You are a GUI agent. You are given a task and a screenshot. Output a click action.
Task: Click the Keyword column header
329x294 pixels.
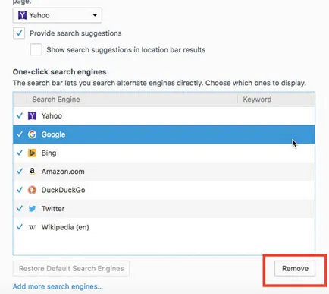pos(276,100)
